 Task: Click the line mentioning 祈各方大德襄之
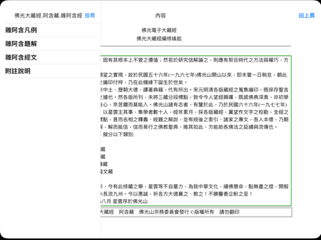coord(176,194)
